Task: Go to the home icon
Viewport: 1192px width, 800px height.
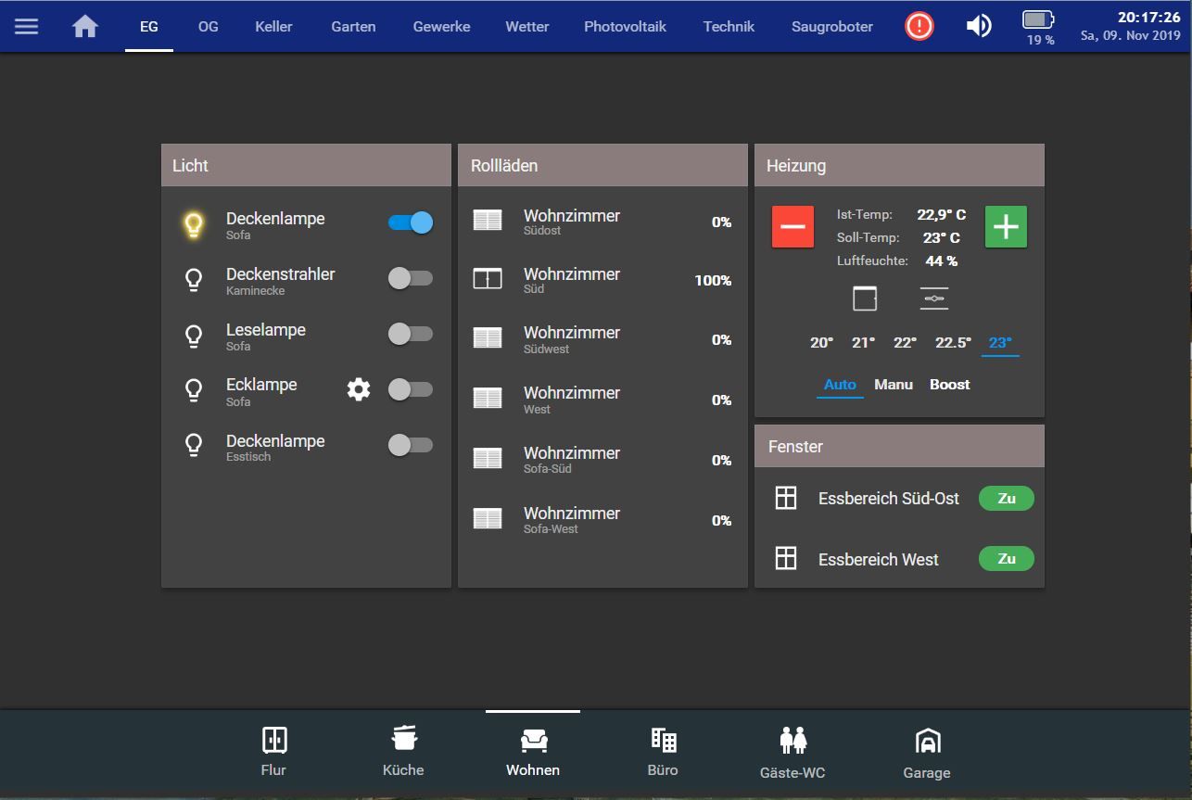Action: tap(85, 26)
